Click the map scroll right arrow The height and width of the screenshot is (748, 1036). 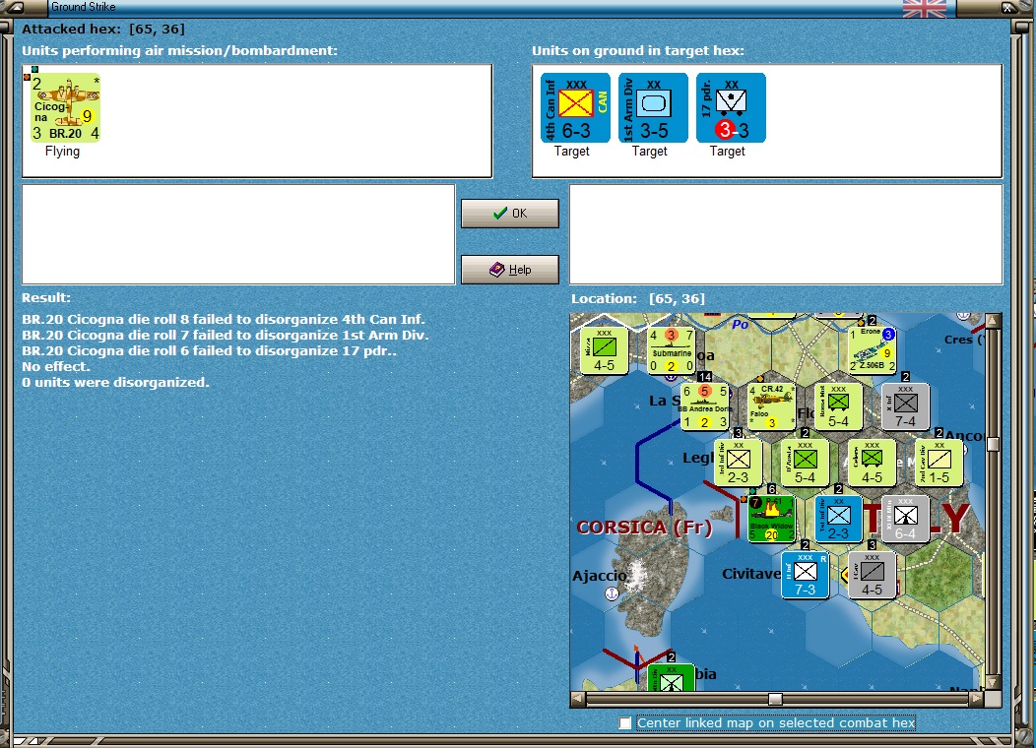coord(977,699)
